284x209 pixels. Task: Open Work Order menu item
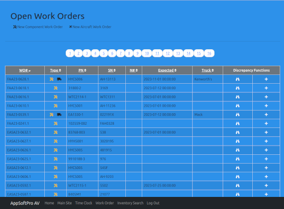click(x=105, y=203)
